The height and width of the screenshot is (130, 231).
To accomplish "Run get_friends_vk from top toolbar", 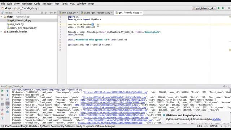I will pos(219,8).
